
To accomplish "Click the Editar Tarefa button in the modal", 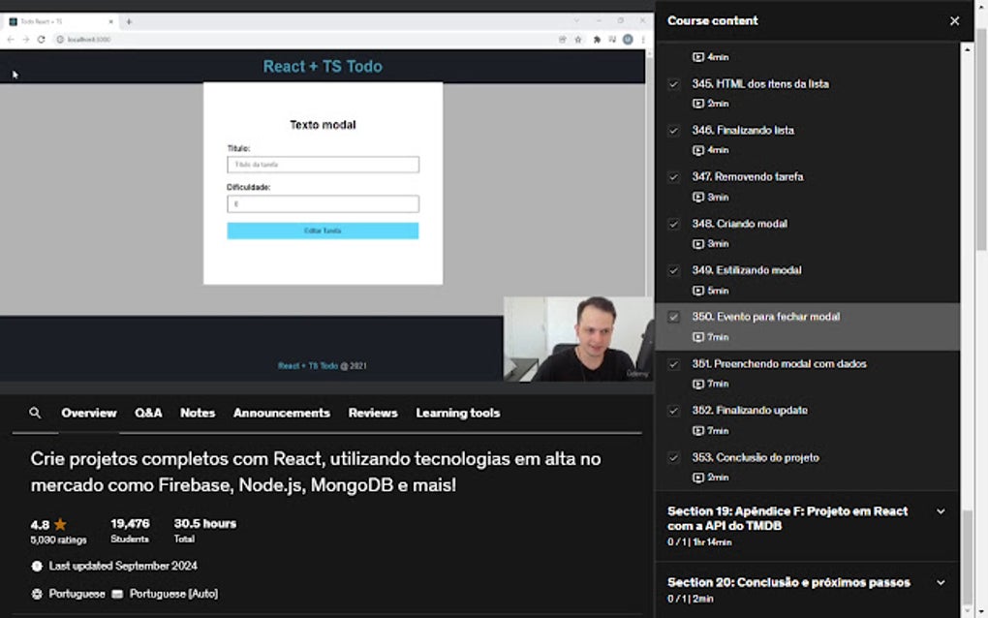I will click(x=322, y=231).
